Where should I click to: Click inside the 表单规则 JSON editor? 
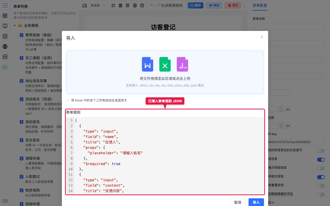(165, 156)
